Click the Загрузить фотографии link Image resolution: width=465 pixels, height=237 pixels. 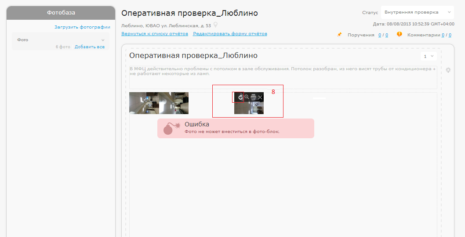[x=82, y=27]
